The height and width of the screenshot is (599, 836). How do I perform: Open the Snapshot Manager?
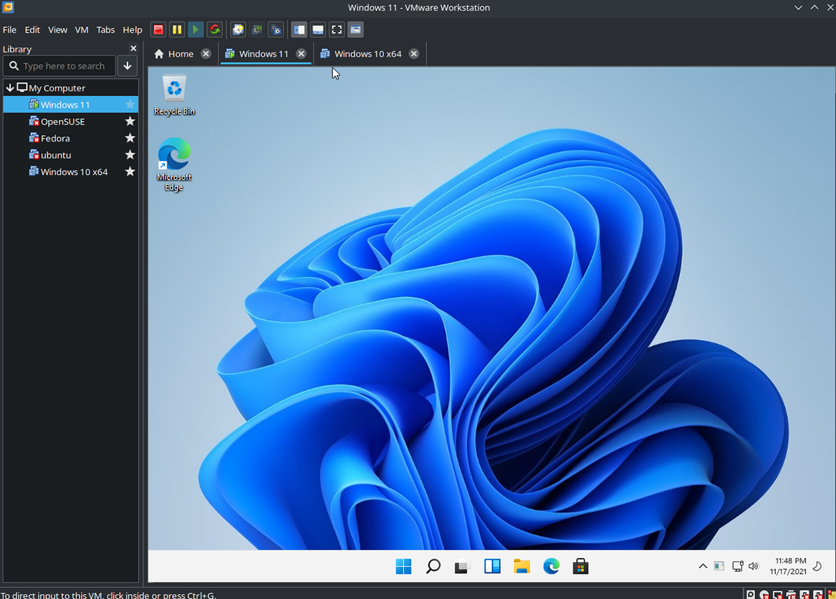pyautogui.click(x=276, y=29)
